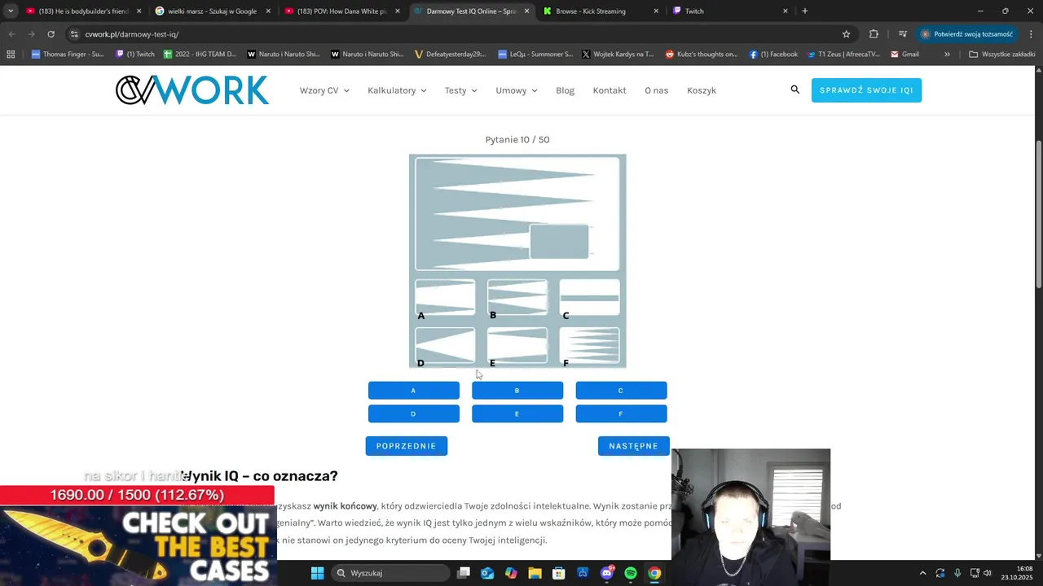
Task: Open the Chrome apps grid in the bookmarks bar
Action: 11,55
